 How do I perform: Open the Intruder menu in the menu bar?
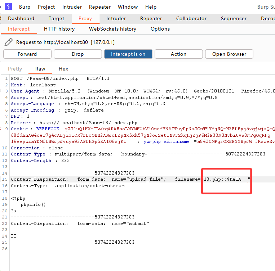[72, 7]
